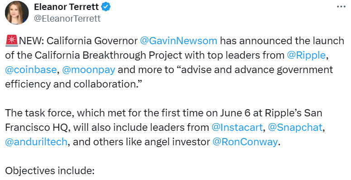Click the "Francisco HQ" text
Screen dimensions: 351x180
36,127
